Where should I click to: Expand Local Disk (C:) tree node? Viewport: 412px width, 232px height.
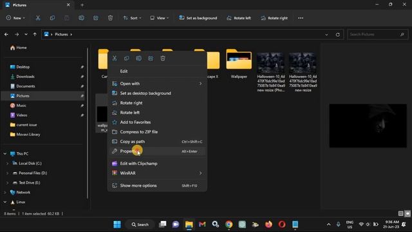[x=7, y=163]
